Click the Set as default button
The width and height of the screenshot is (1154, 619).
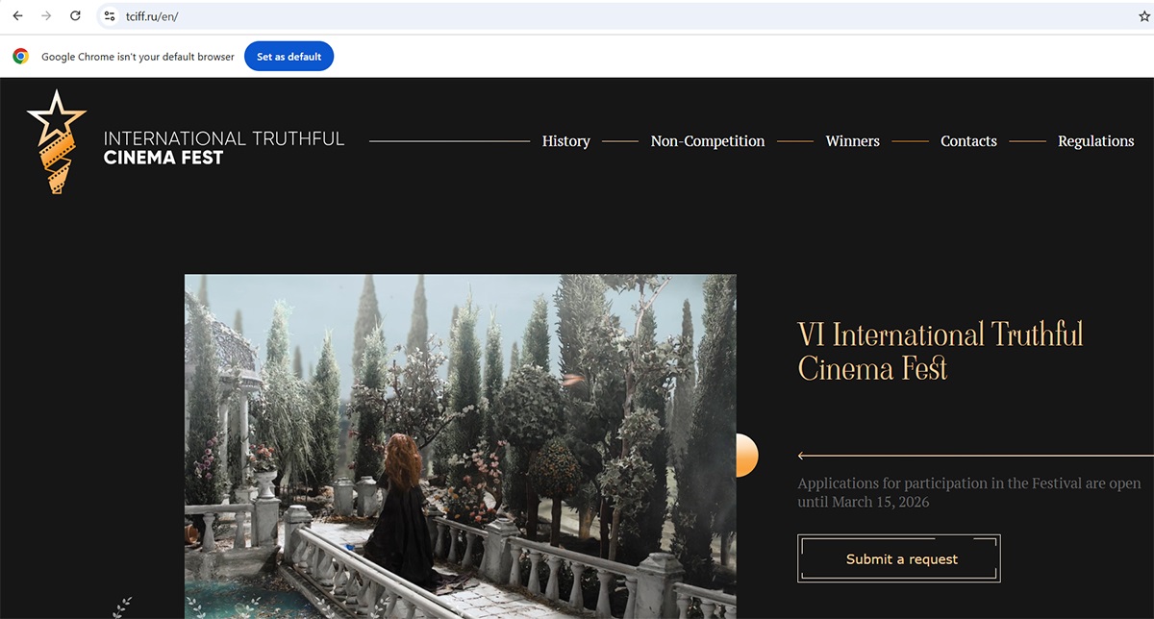[288, 57]
